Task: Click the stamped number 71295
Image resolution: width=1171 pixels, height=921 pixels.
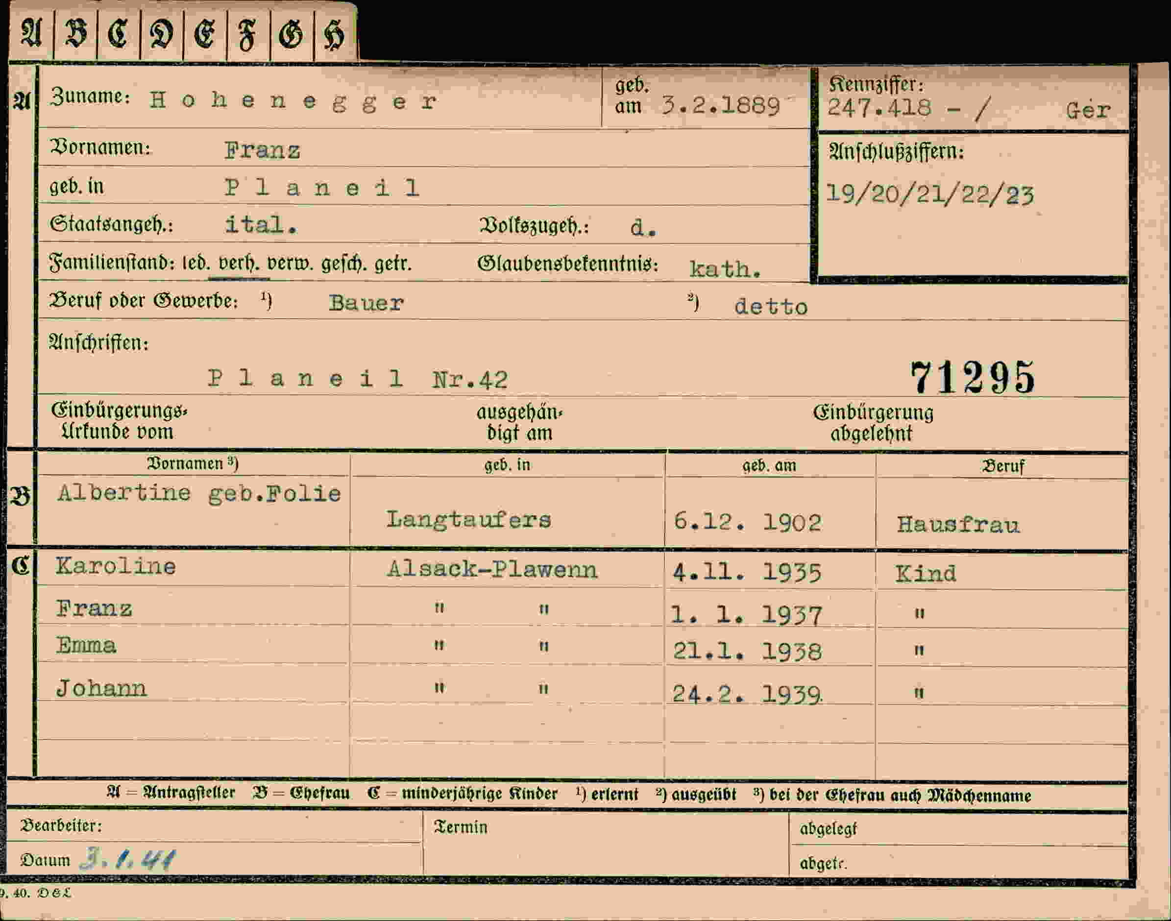Action: pos(973,377)
